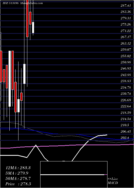
Task: Select the 246.93 price axis label
Action: point(125,68)
